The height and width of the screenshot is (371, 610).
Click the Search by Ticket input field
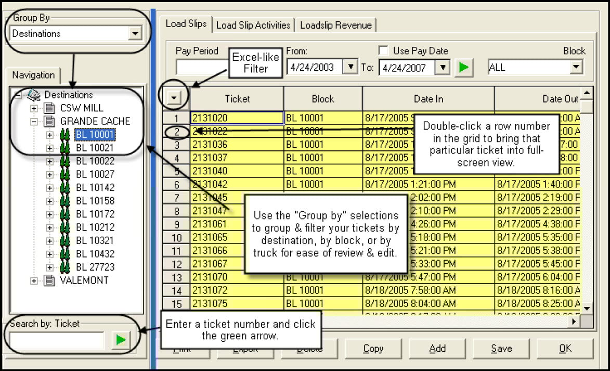58,340
